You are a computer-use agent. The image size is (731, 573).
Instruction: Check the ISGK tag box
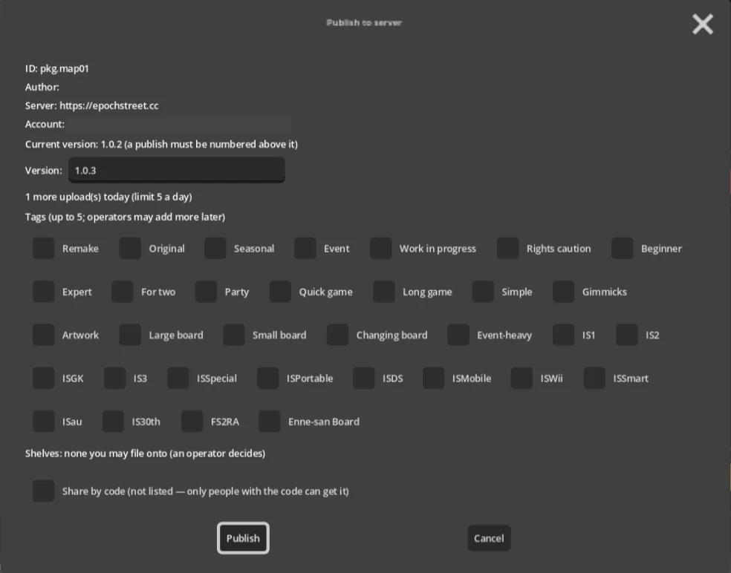(43, 379)
